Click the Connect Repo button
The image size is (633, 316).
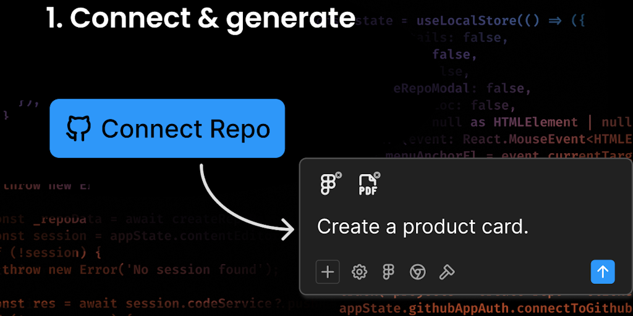(167, 128)
